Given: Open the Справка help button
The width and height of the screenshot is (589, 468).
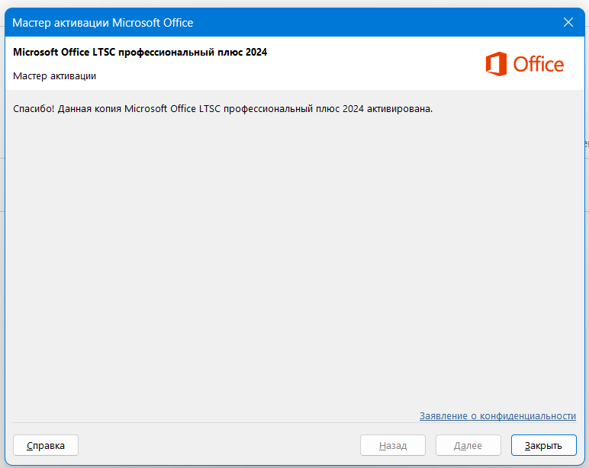Looking at the screenshot, I should click(x=46, y=445).
